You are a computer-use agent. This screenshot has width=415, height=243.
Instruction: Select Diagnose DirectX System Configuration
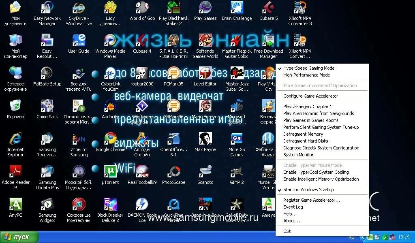(x=322, y=148)
